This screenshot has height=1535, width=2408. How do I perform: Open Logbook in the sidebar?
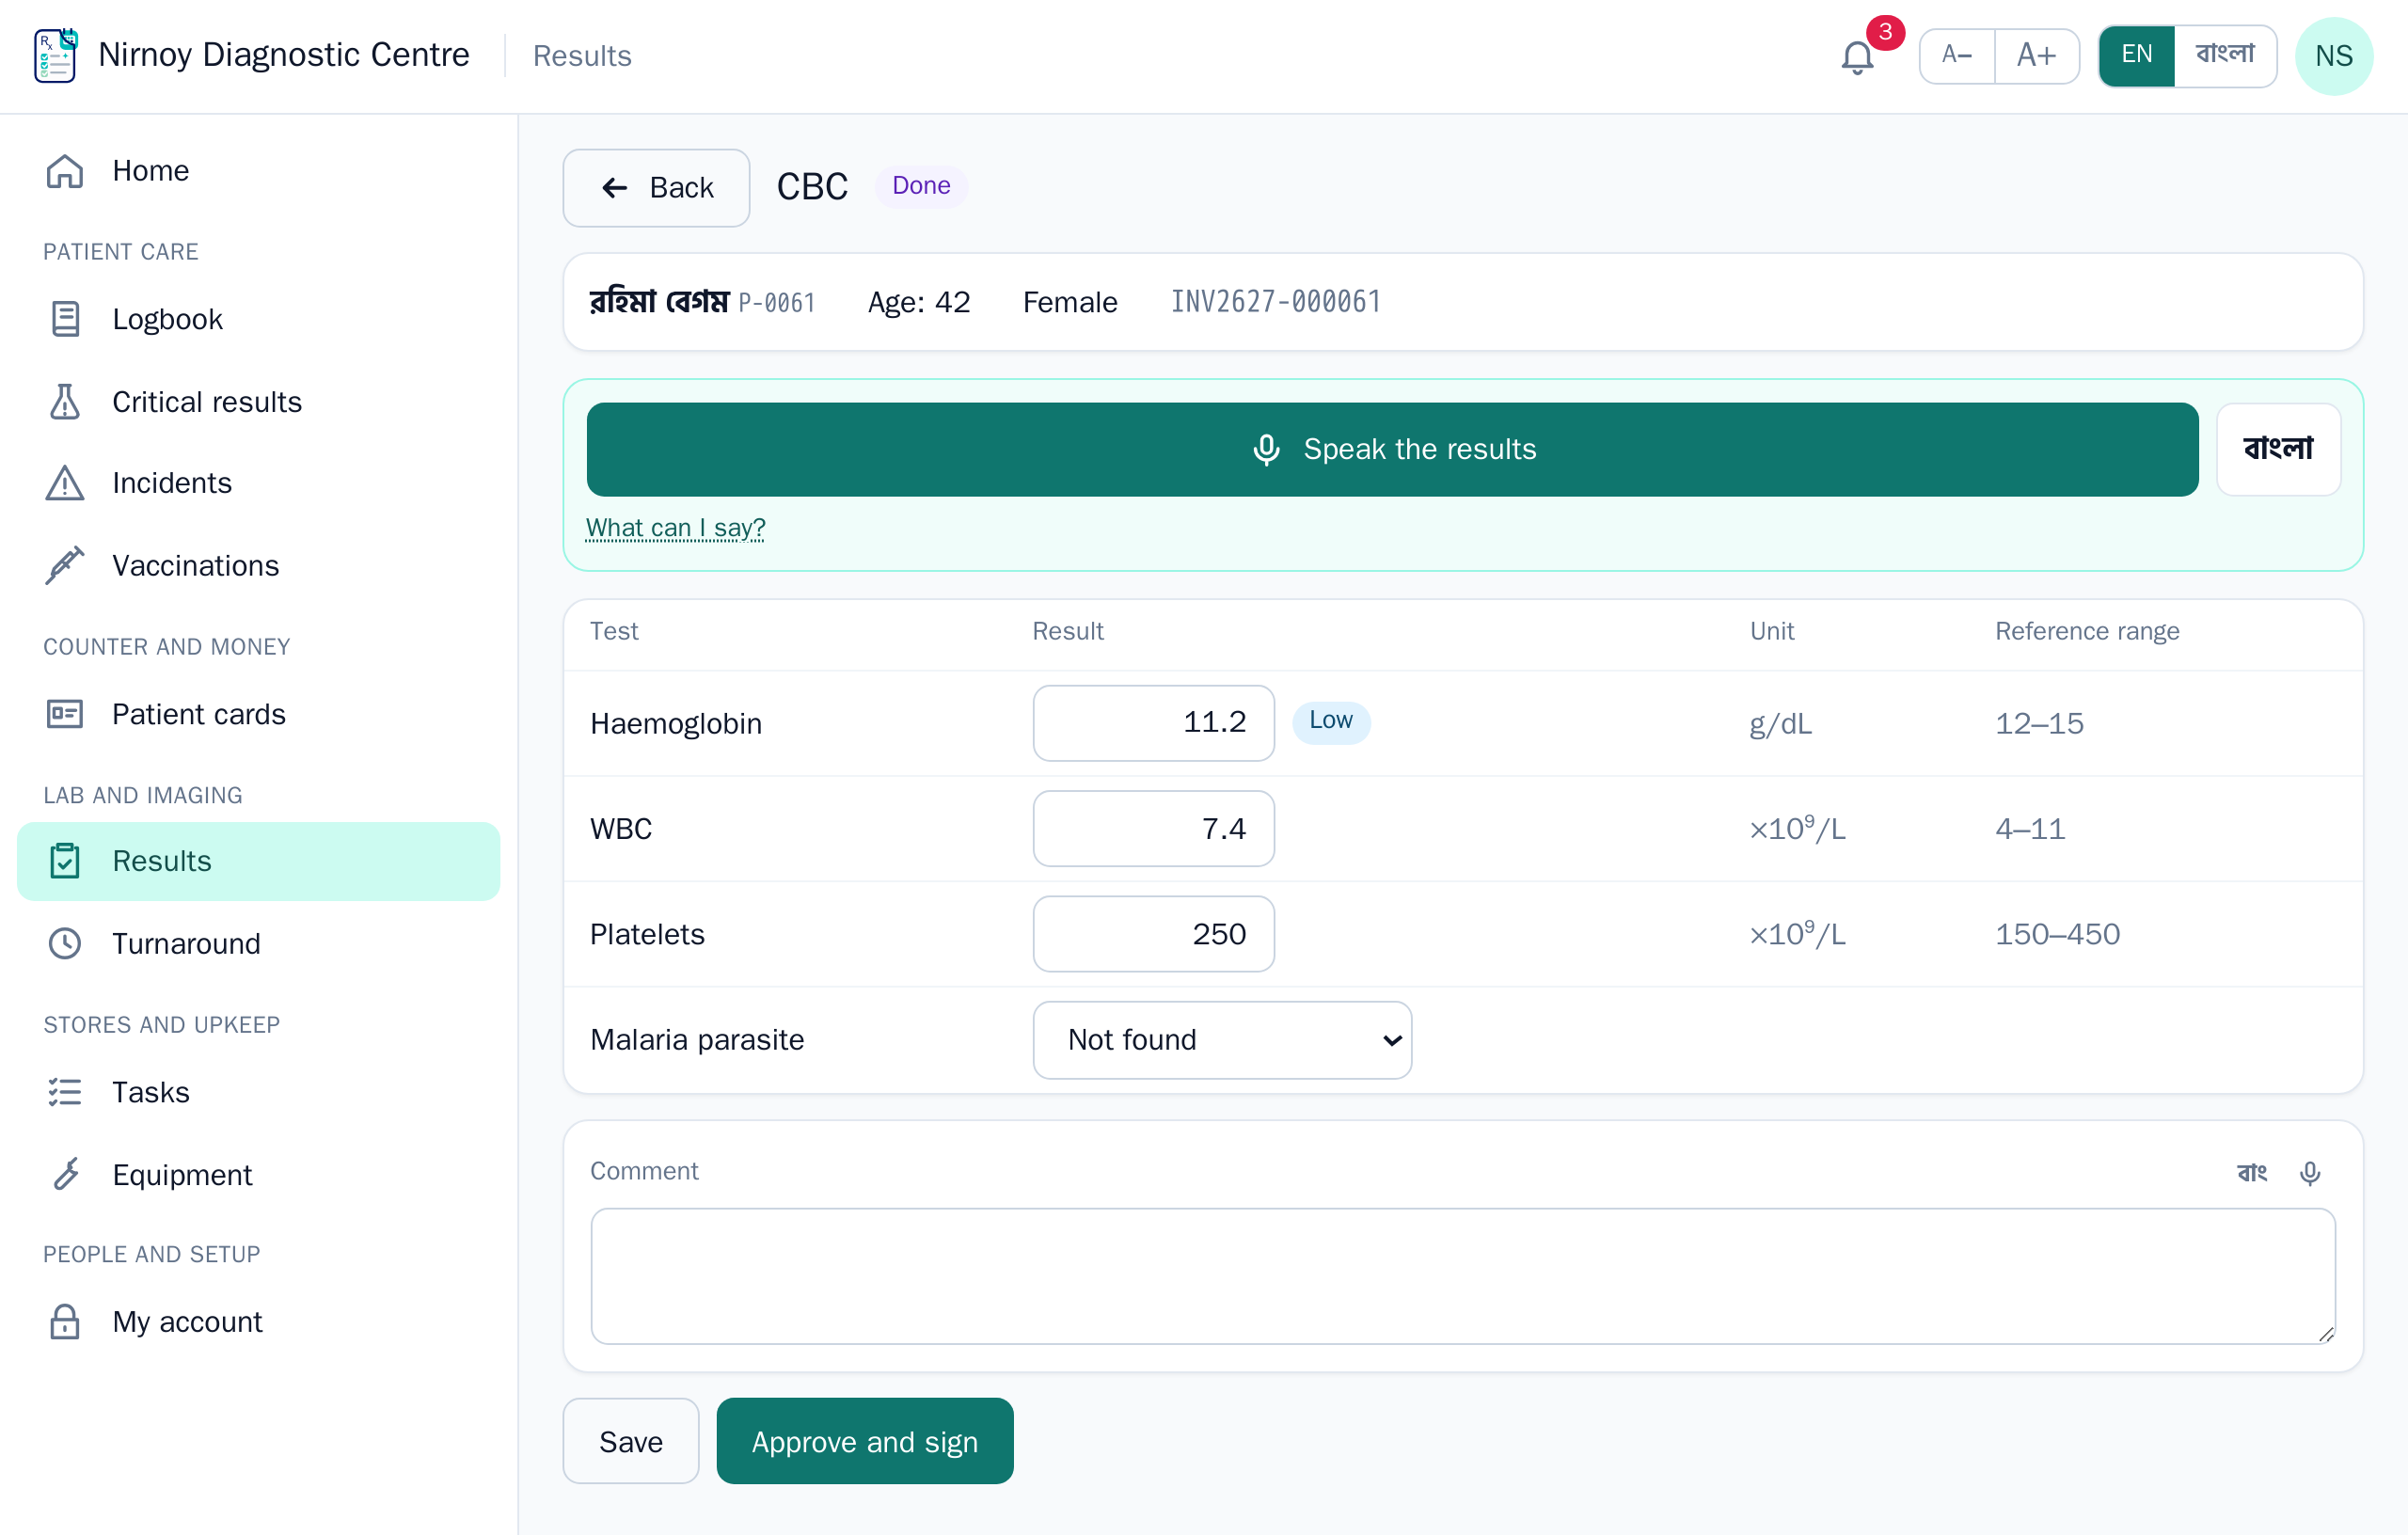tap(258, 319)
